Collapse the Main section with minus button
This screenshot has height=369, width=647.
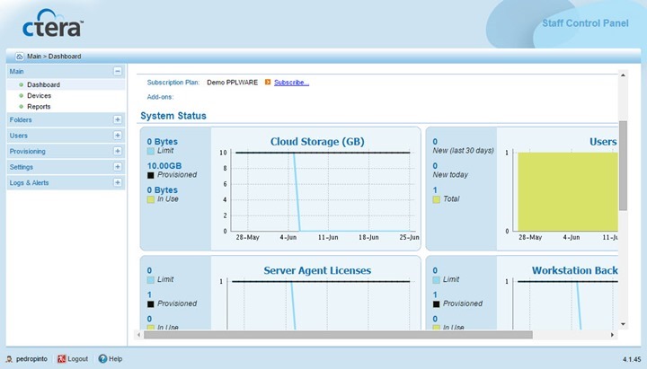tap(118, 71)
